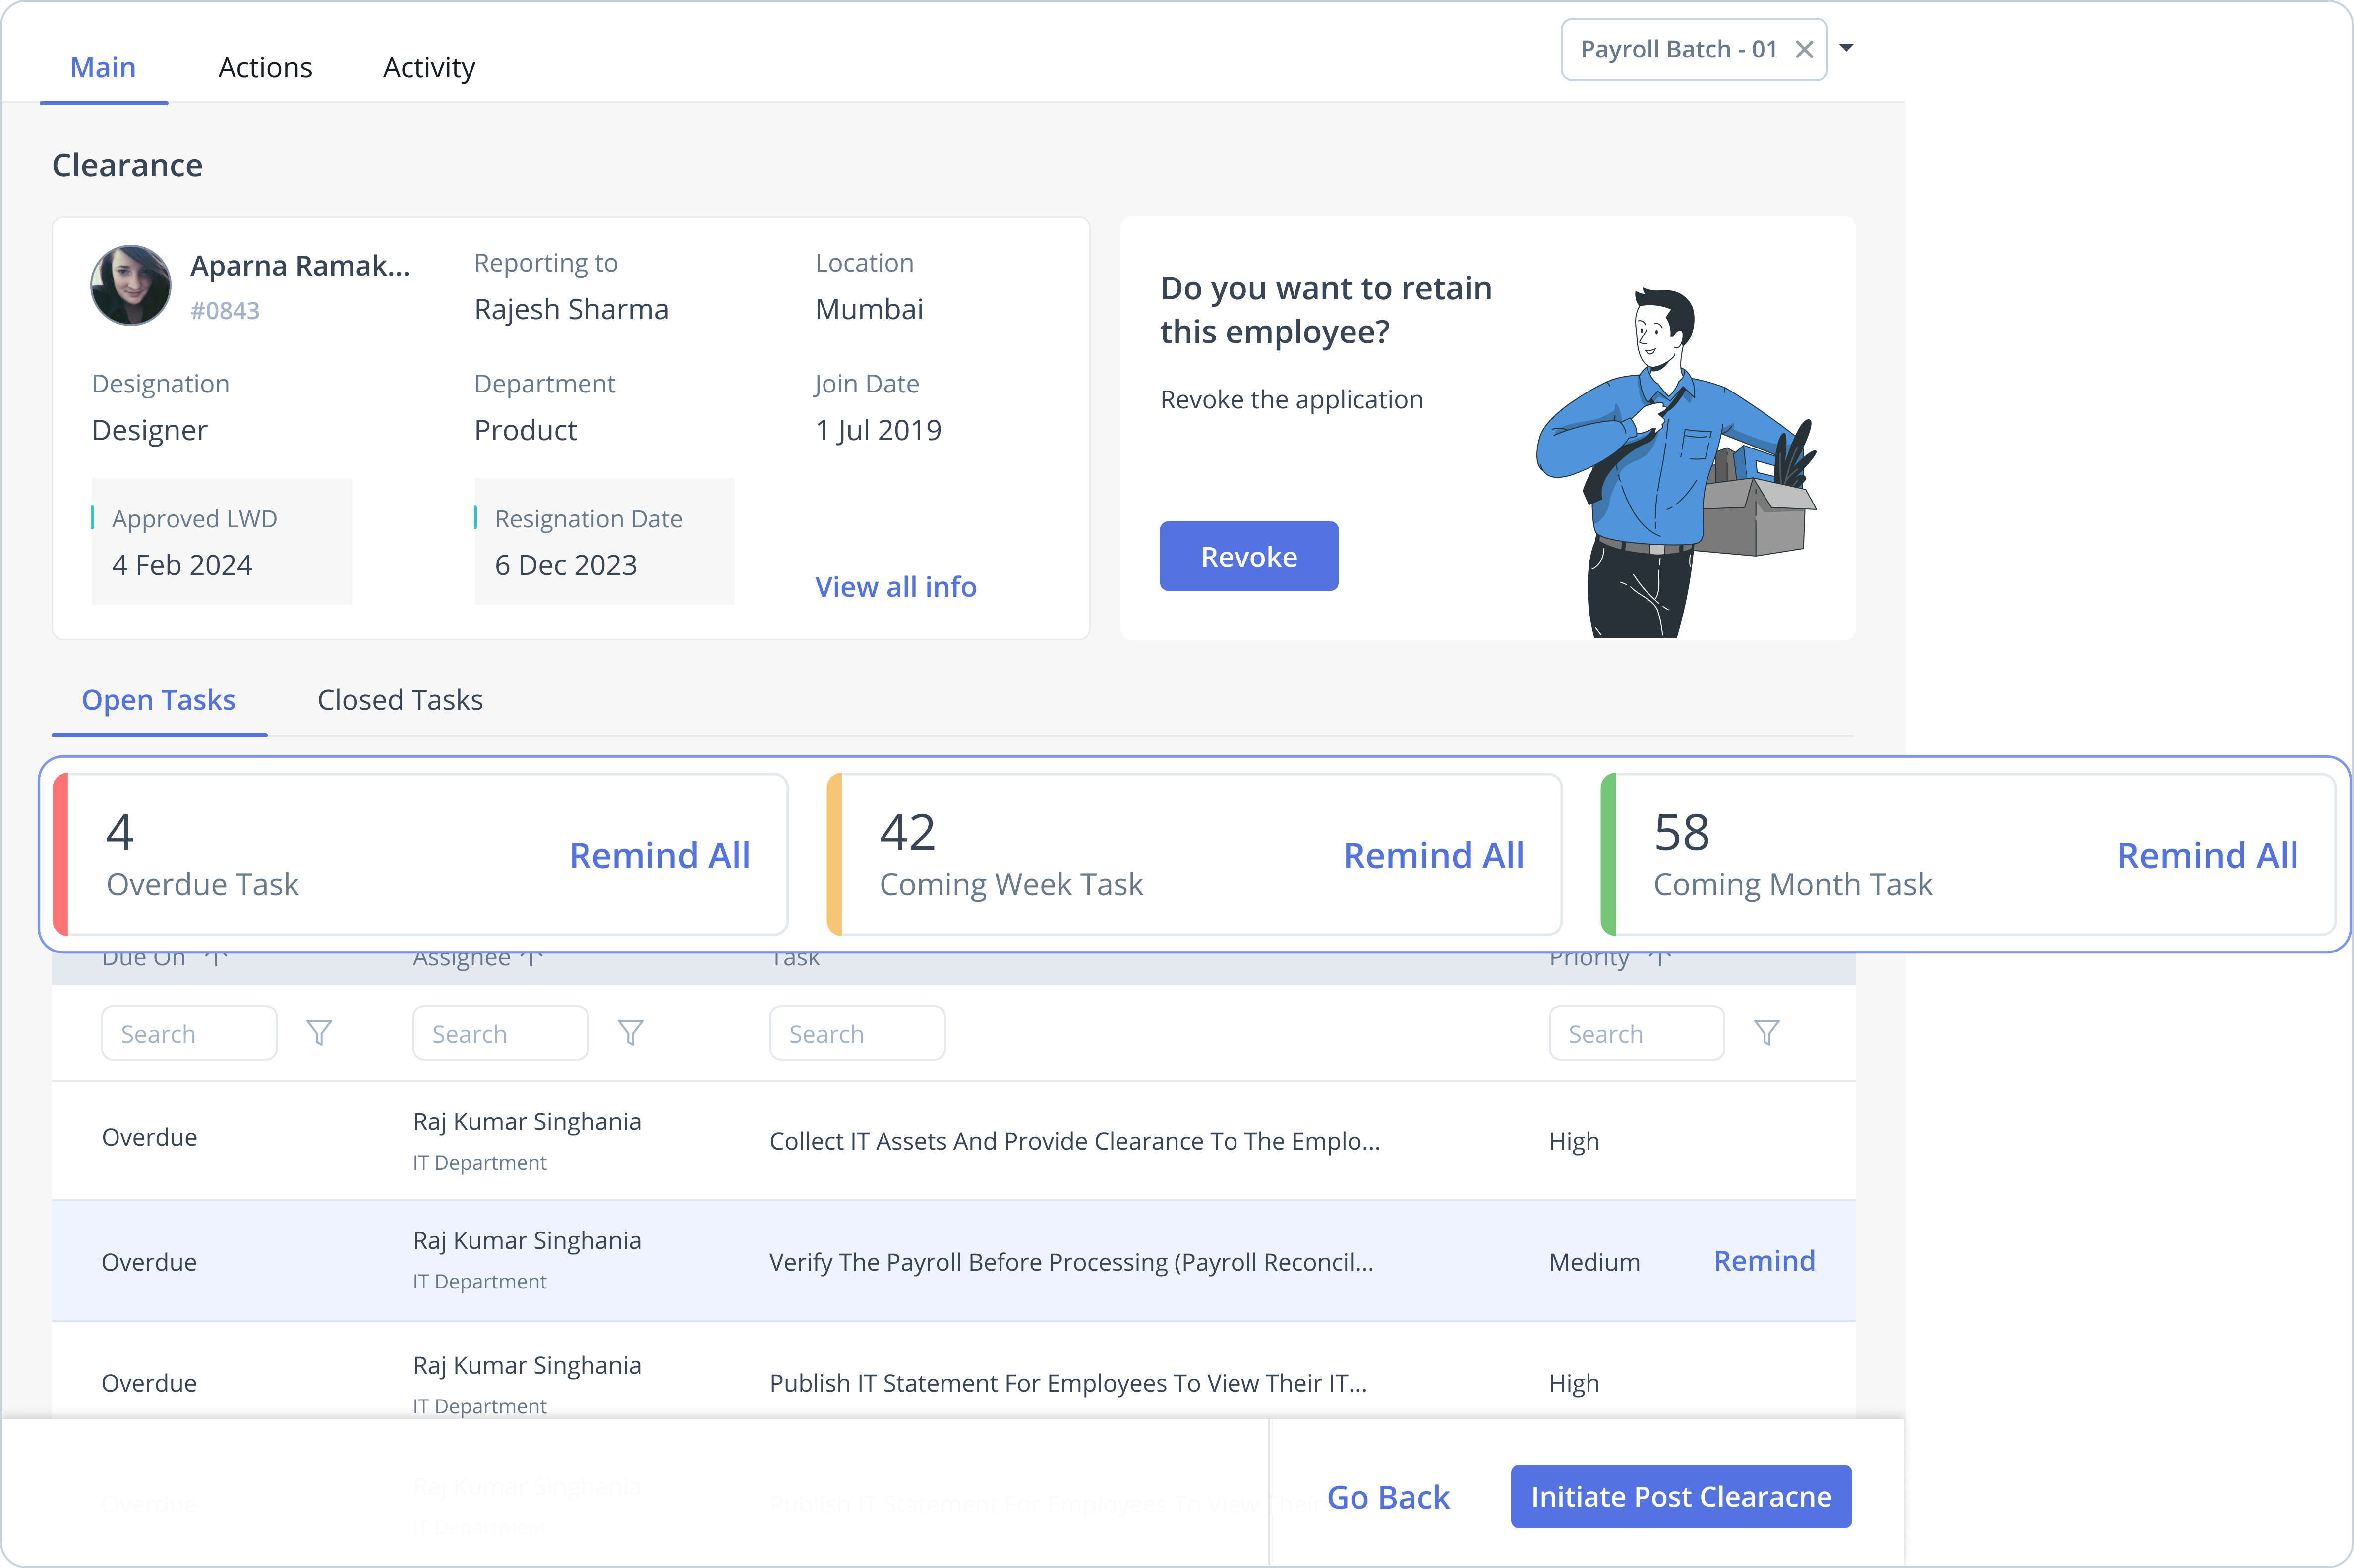
Task: Switch to the Activity tab
Action: point(429,68)
